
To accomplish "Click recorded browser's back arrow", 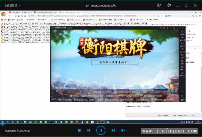I will 9,16.
